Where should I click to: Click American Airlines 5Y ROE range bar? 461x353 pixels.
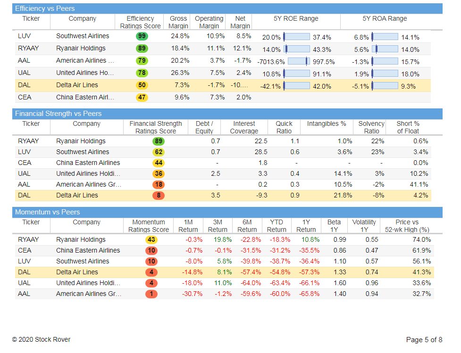pos(298,61)
